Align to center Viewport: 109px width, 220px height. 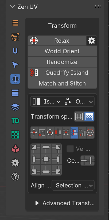pyautogui.click(x=46, y=159)
